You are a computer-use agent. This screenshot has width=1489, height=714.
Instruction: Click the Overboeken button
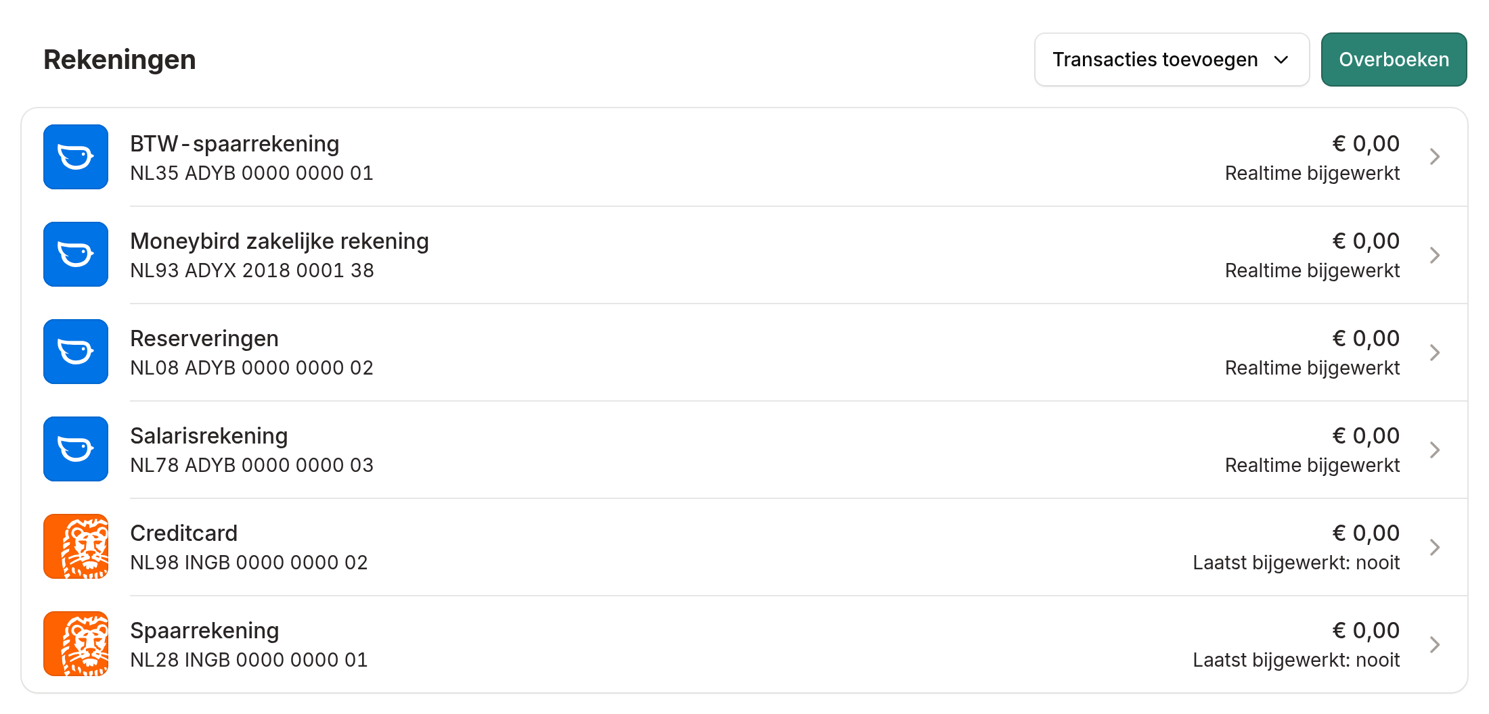[1394, 59]
